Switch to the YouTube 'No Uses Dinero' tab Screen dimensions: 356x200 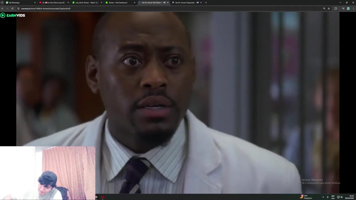tap(54, 2)
